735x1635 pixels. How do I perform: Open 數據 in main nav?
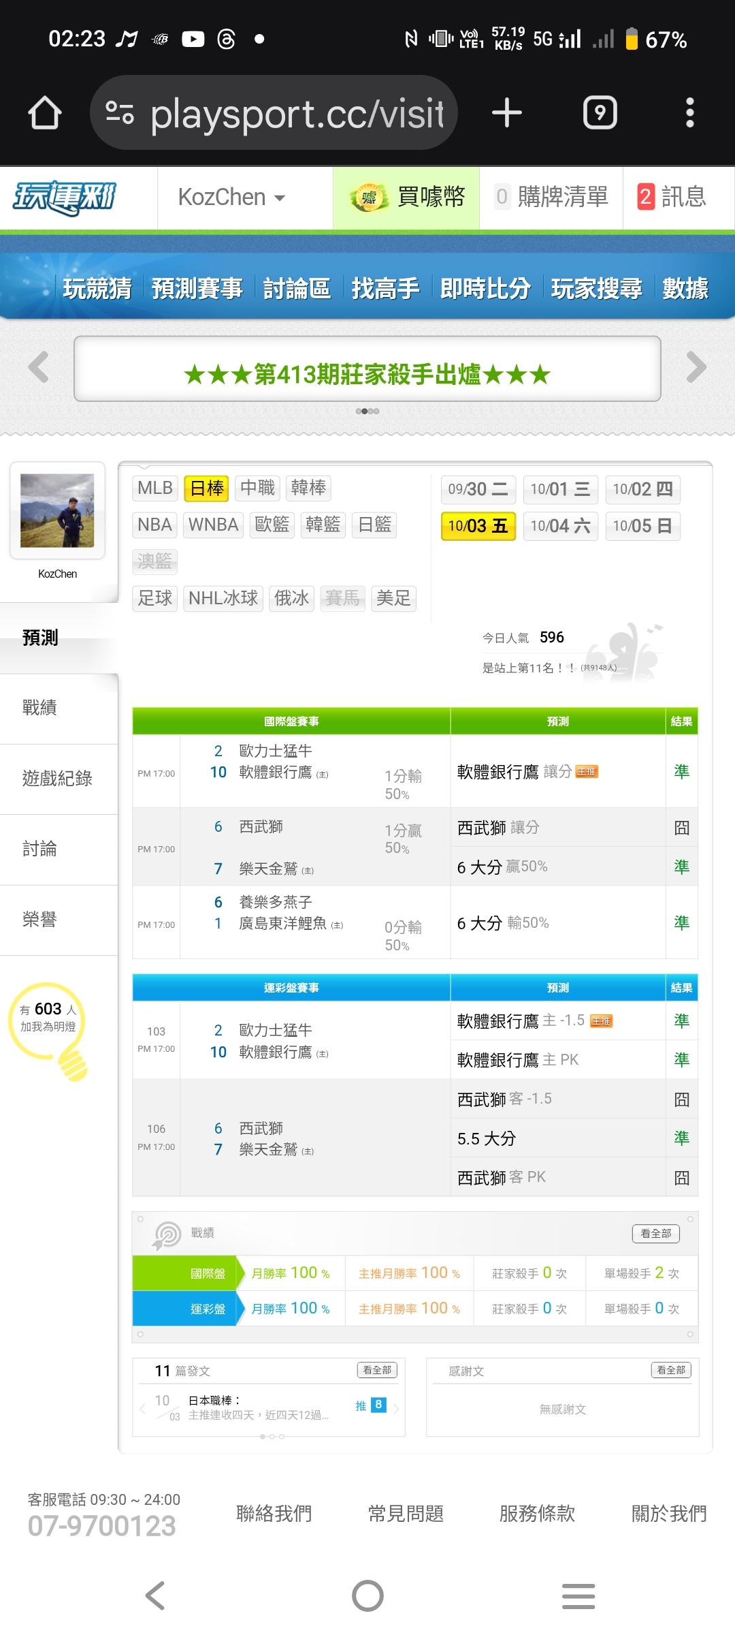pyautogui.click(x=685, y=288)
